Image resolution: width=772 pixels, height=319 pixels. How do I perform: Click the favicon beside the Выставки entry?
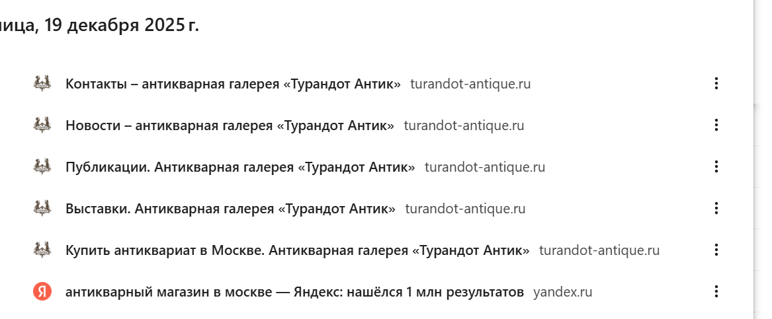pos(42,209)
